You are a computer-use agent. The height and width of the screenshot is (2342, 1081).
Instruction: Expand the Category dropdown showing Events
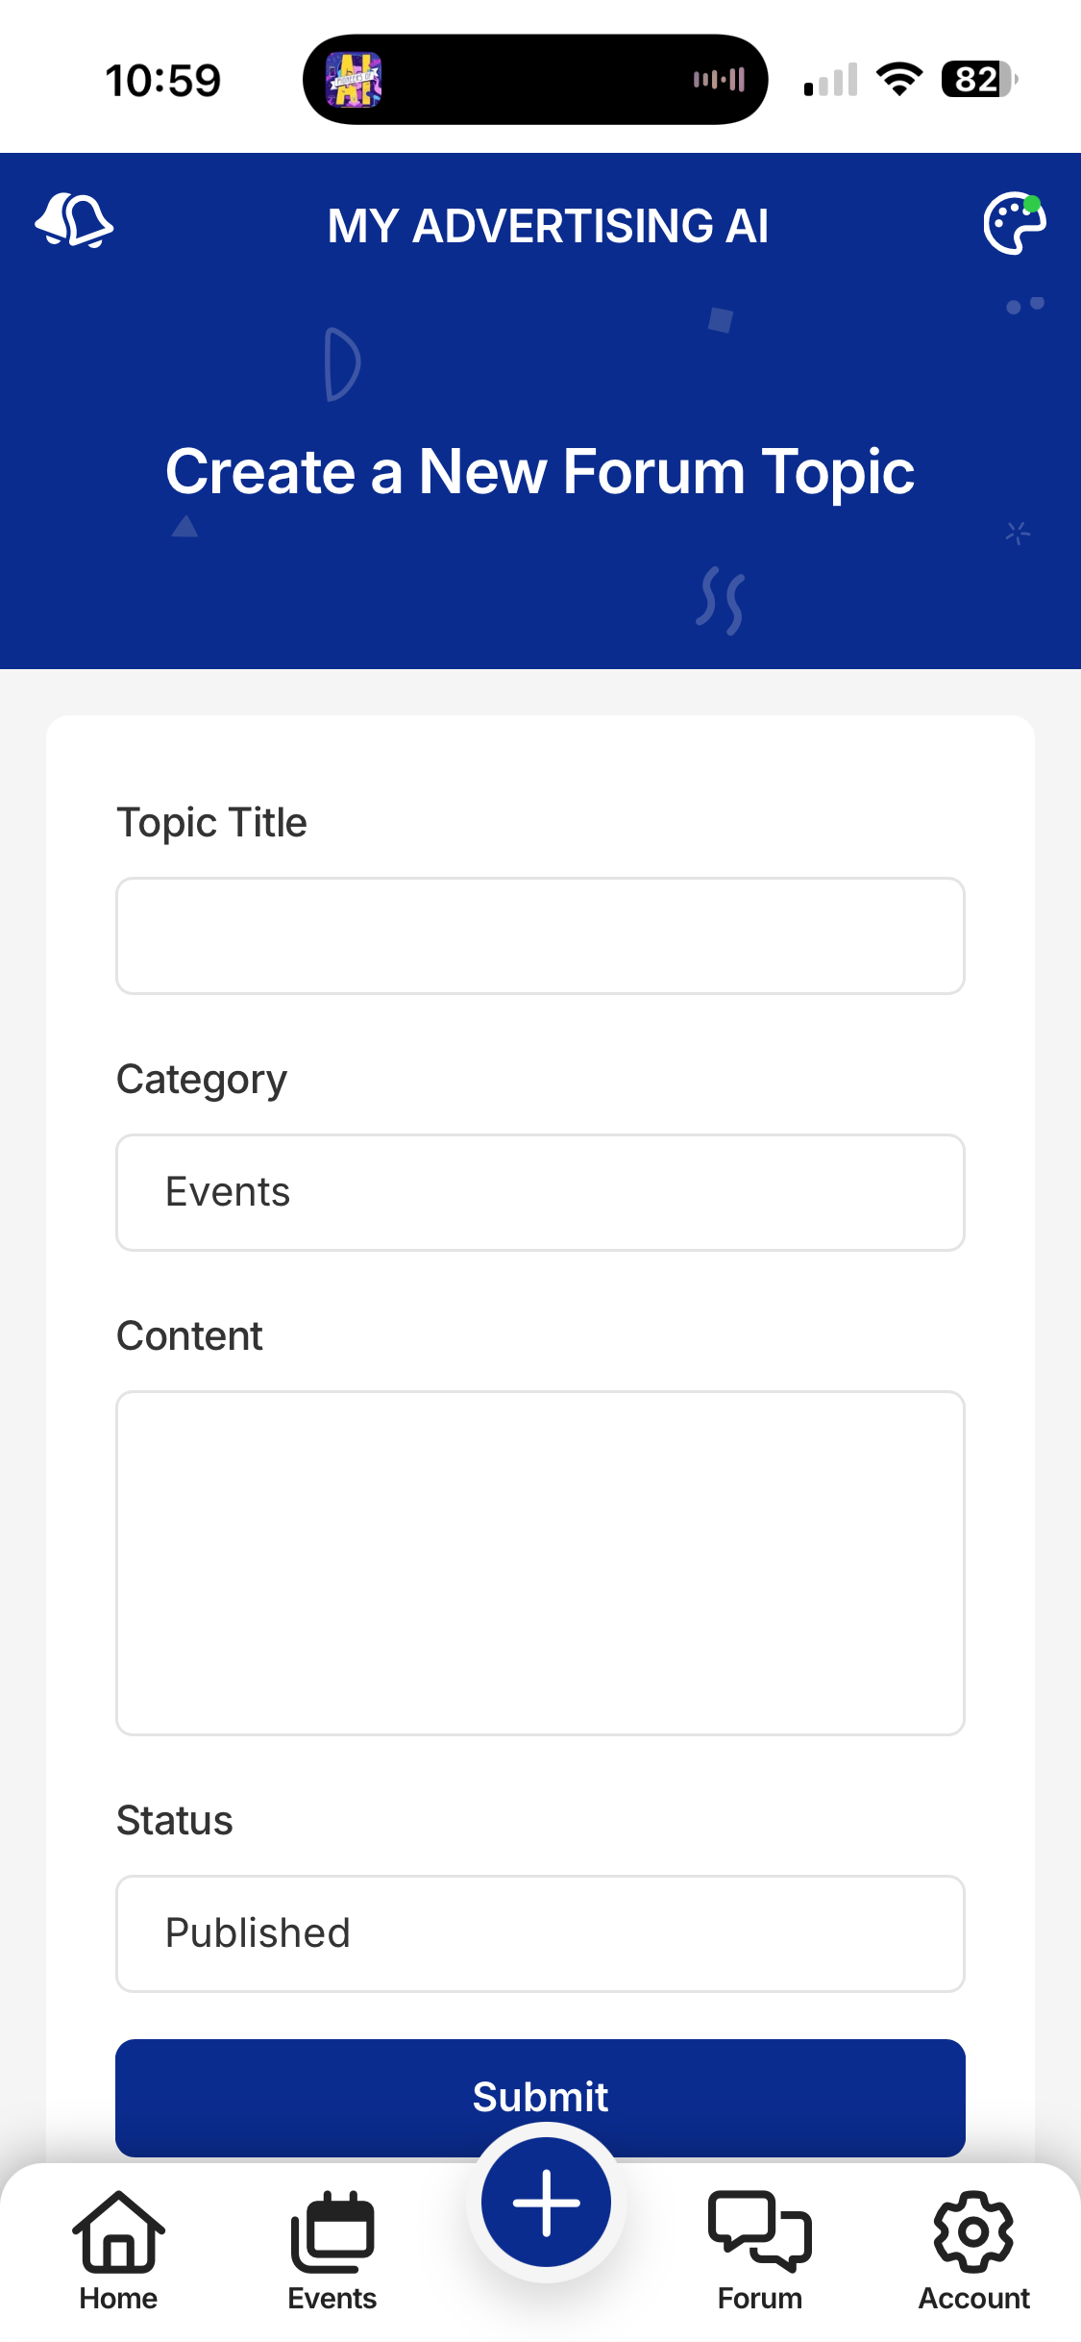[540, 1192]
